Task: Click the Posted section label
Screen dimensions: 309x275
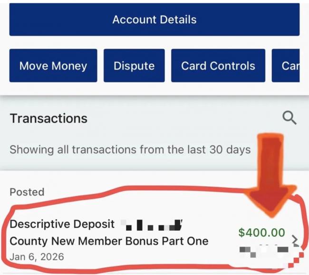Action: click(27, 192)
